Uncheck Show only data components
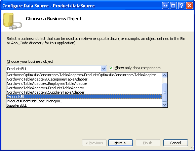The height and width of the screenshot is (151, 195). point(111,68)
